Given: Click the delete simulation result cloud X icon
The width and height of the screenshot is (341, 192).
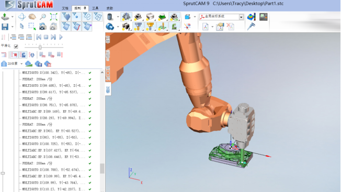Looking at the screenshot, I should [x=48, y=64].
